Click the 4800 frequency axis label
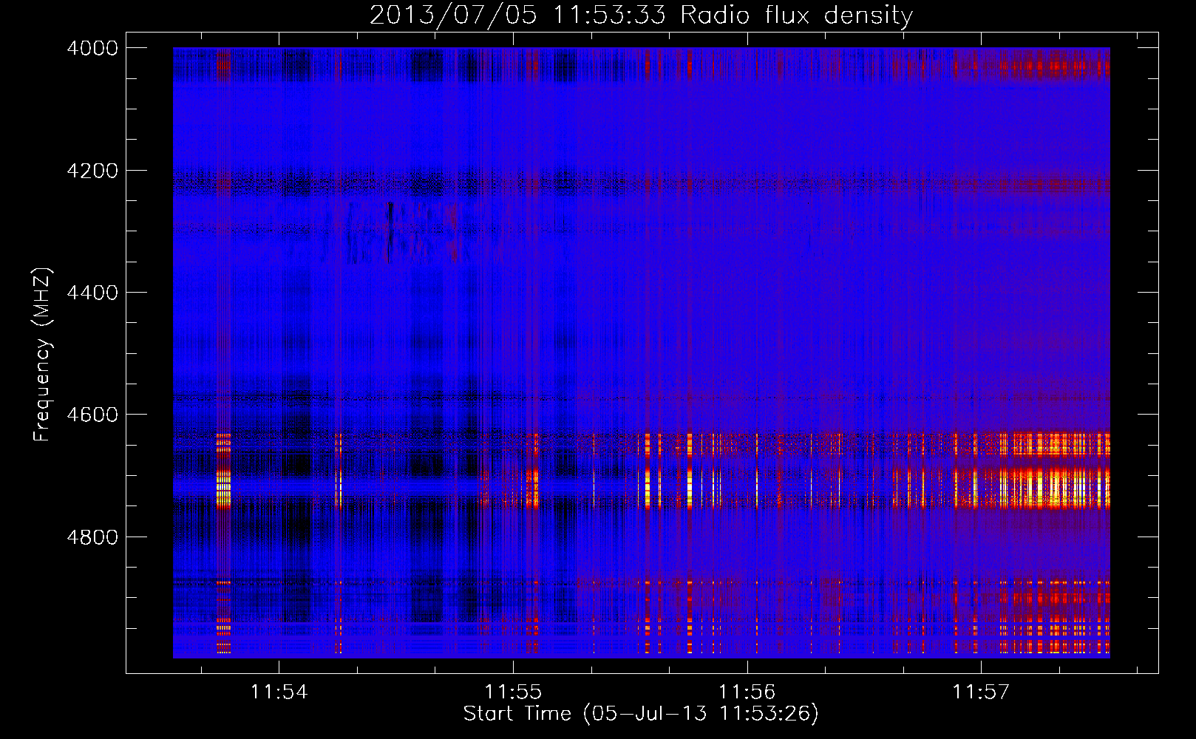This screenshot has width=1196, height=739. 92,537
